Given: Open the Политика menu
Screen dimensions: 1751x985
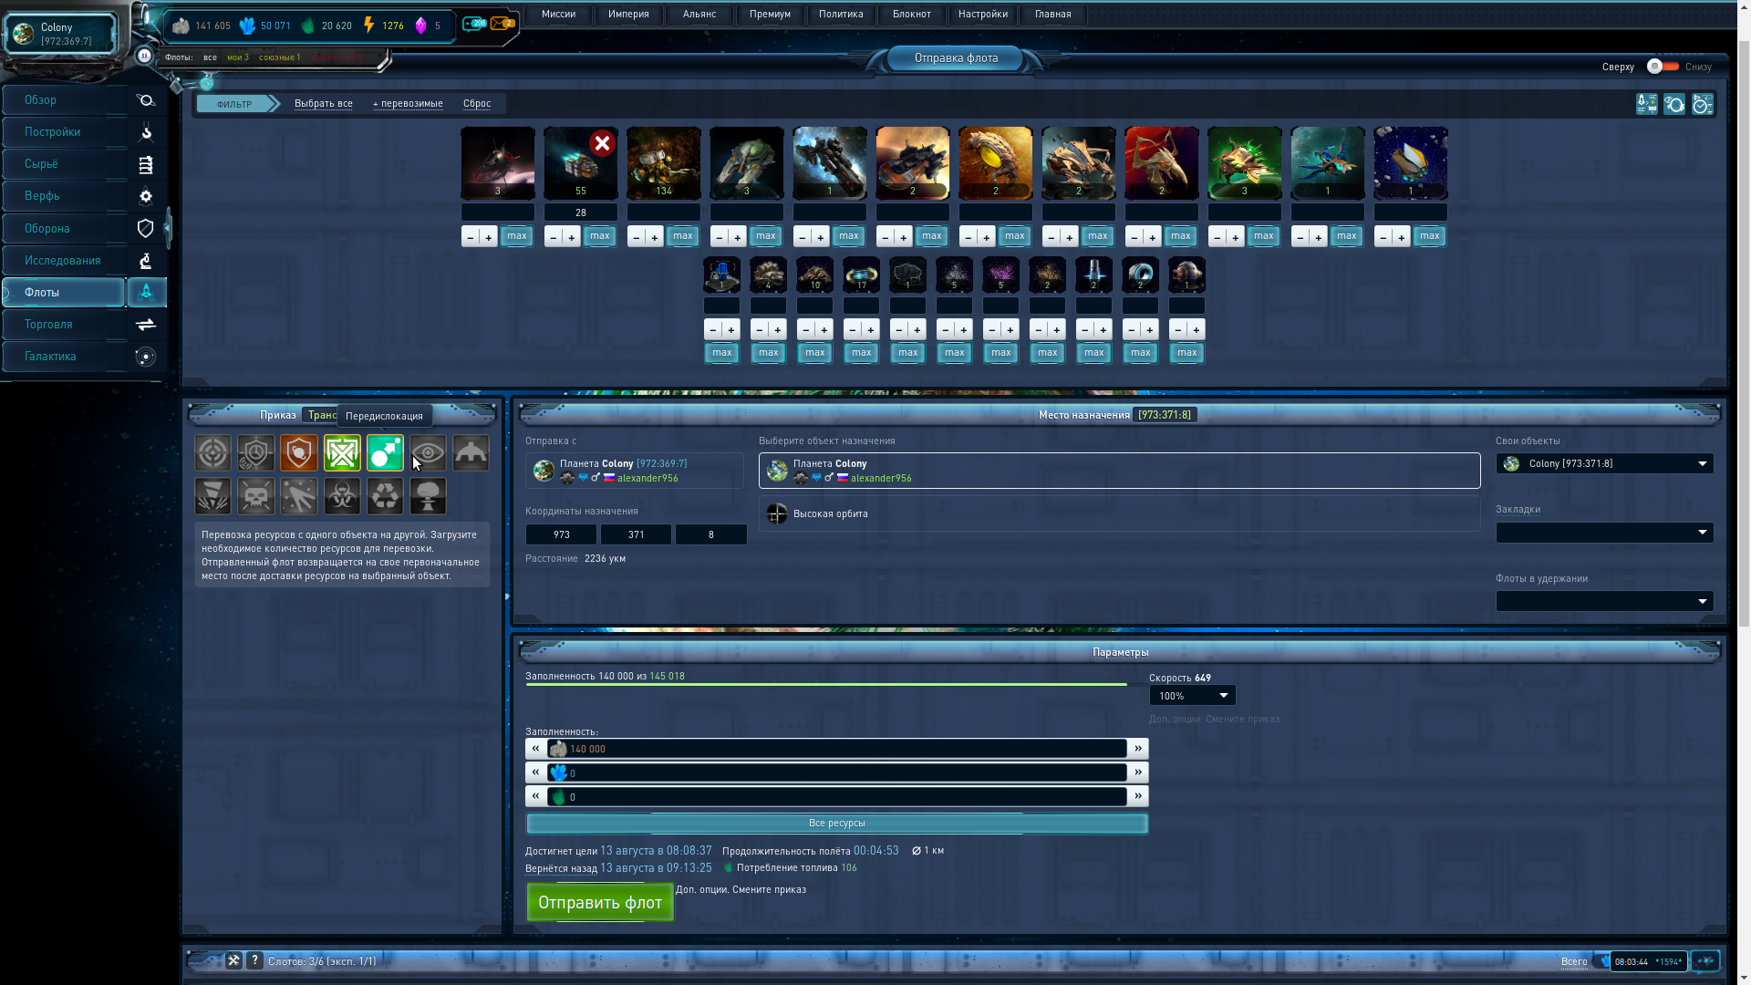Looking at the screenshot, I should click(841, 15).
